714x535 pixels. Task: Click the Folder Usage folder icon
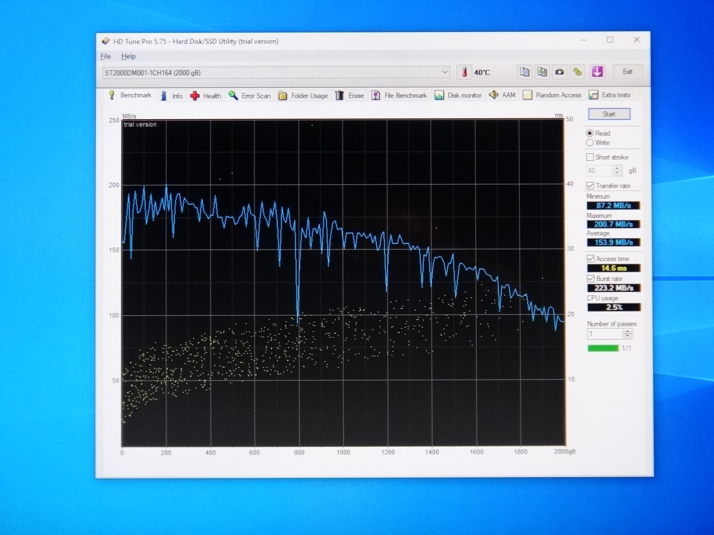click(x=282, y=96)
